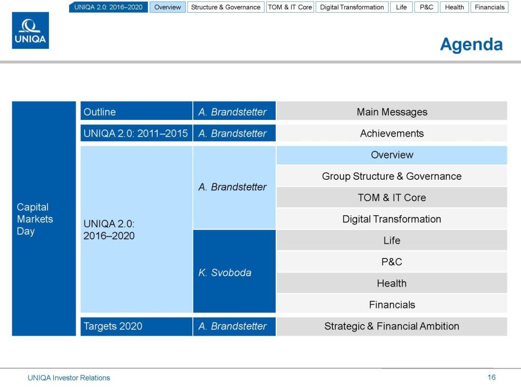Image resolution: width=521 pixels, height=390 pixels.
Task: Open the Financials tab in top navigation bar
Action: [x=489, y=7]
